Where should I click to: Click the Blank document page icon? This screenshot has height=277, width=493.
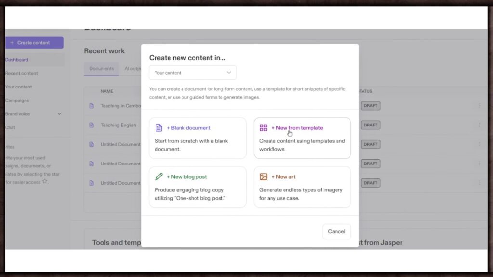click(159, 128)
